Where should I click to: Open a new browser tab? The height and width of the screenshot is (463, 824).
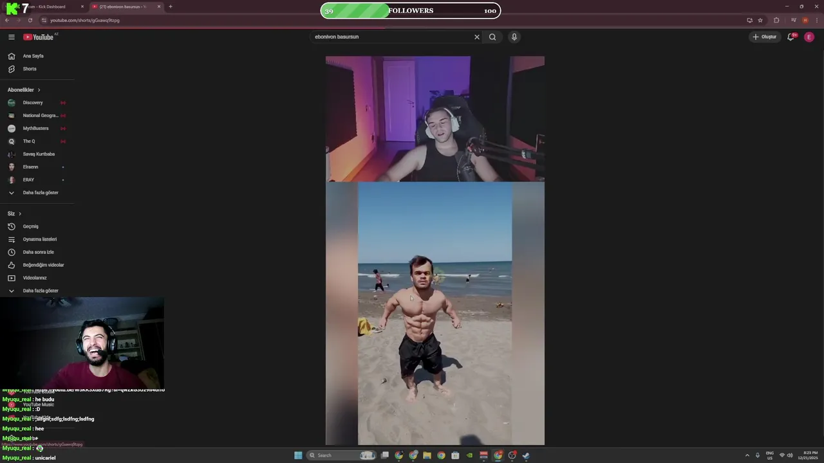tap(171, 6)
